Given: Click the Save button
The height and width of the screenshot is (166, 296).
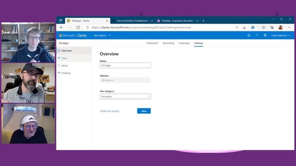Looking at the screenshot, I should click(144, 111).
